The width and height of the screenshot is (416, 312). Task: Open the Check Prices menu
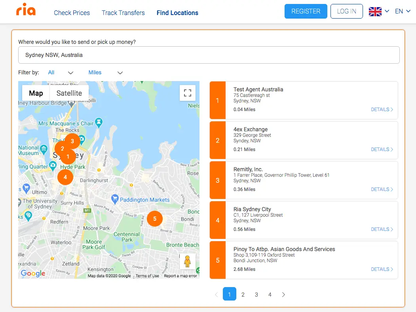pyautogui.click(x=72, y=13)
